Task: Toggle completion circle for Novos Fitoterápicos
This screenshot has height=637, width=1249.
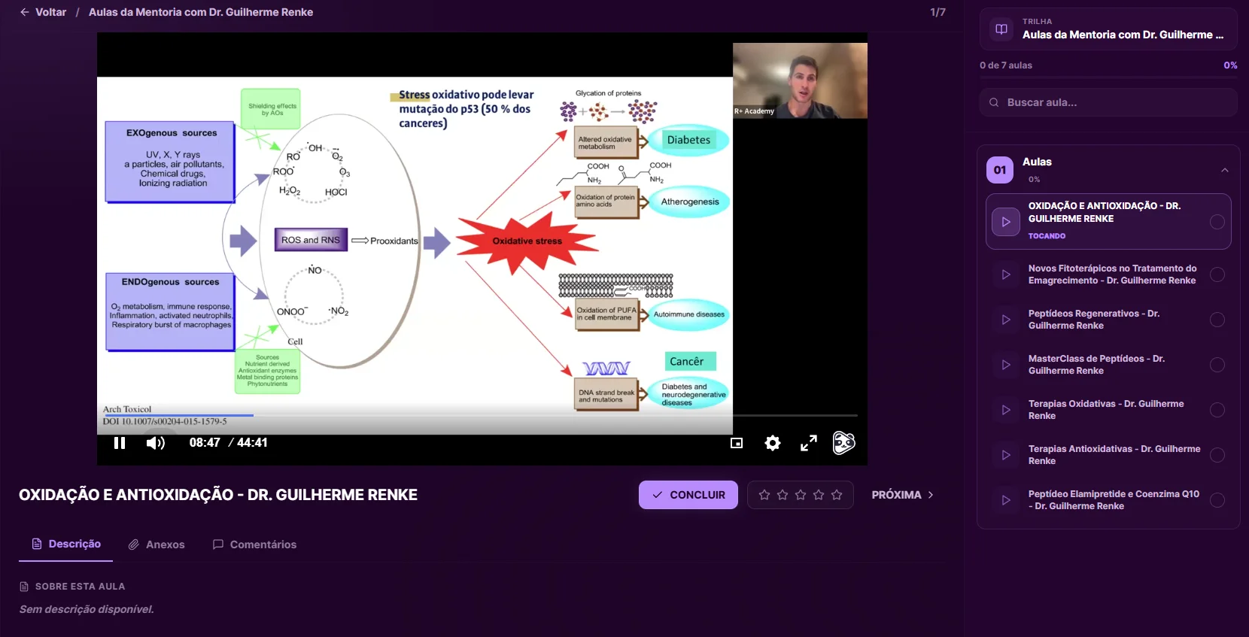Action: (1217, 275)
